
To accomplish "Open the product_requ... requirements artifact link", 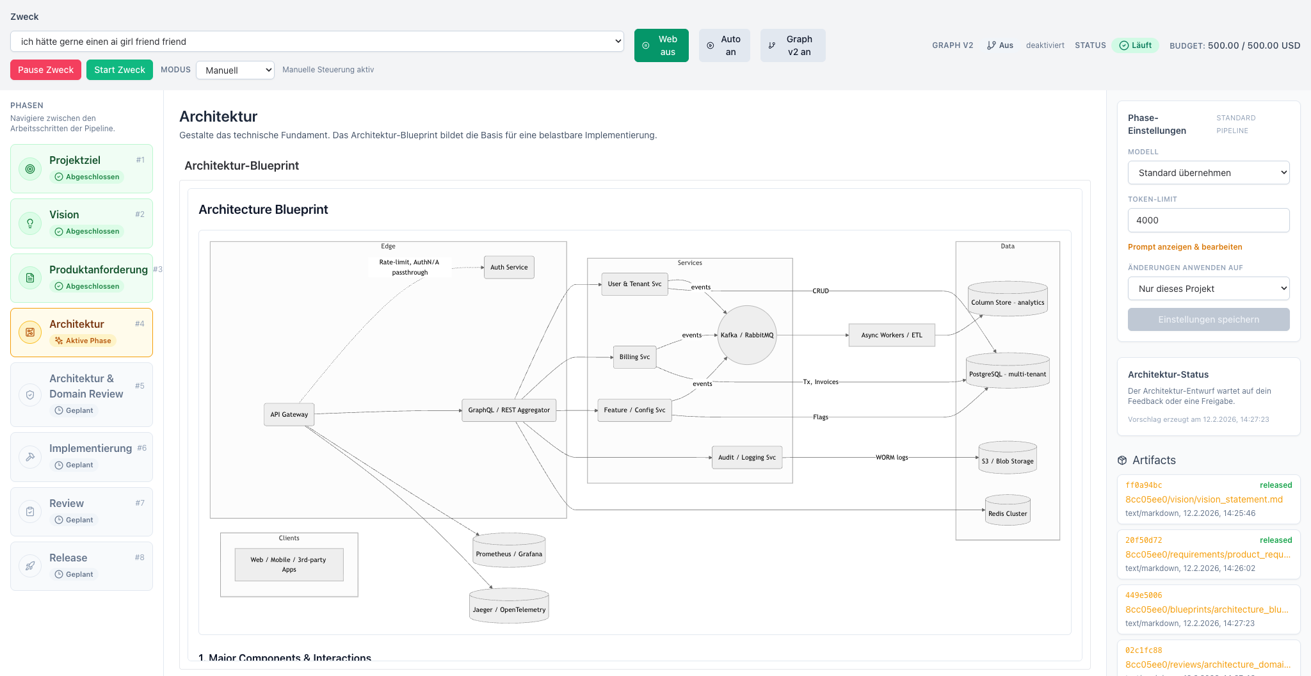I will click(1208, 554).
